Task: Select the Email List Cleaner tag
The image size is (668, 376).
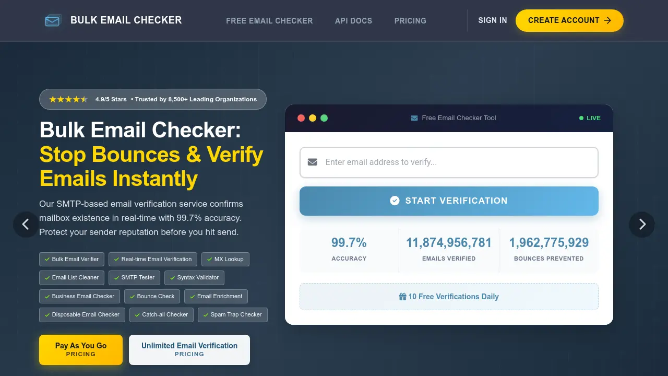Action: 72,278
